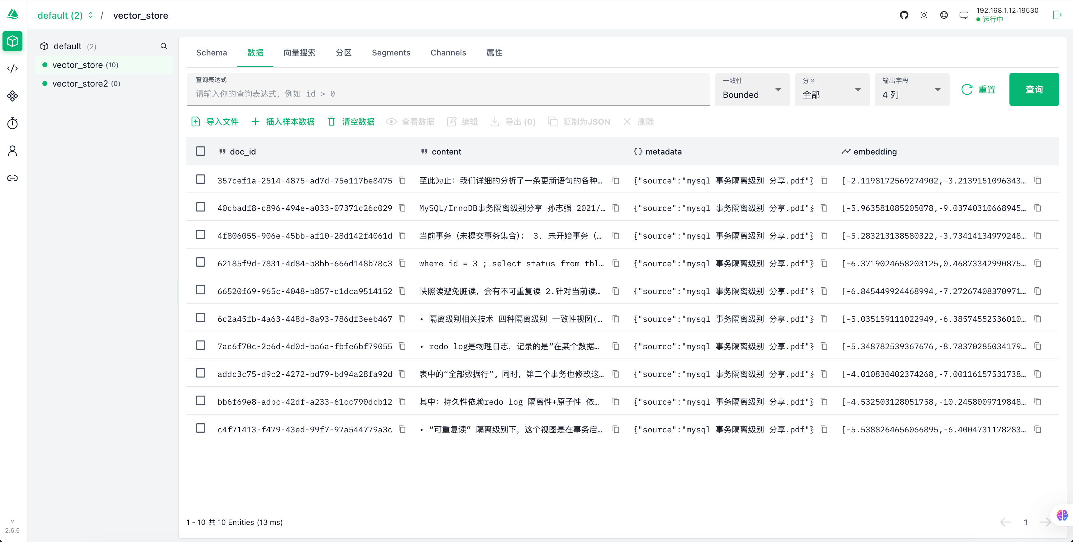The width and height of the screenshot is (1073, 542).
Task: Open the GitHub icon link
Action: [904, 15]
